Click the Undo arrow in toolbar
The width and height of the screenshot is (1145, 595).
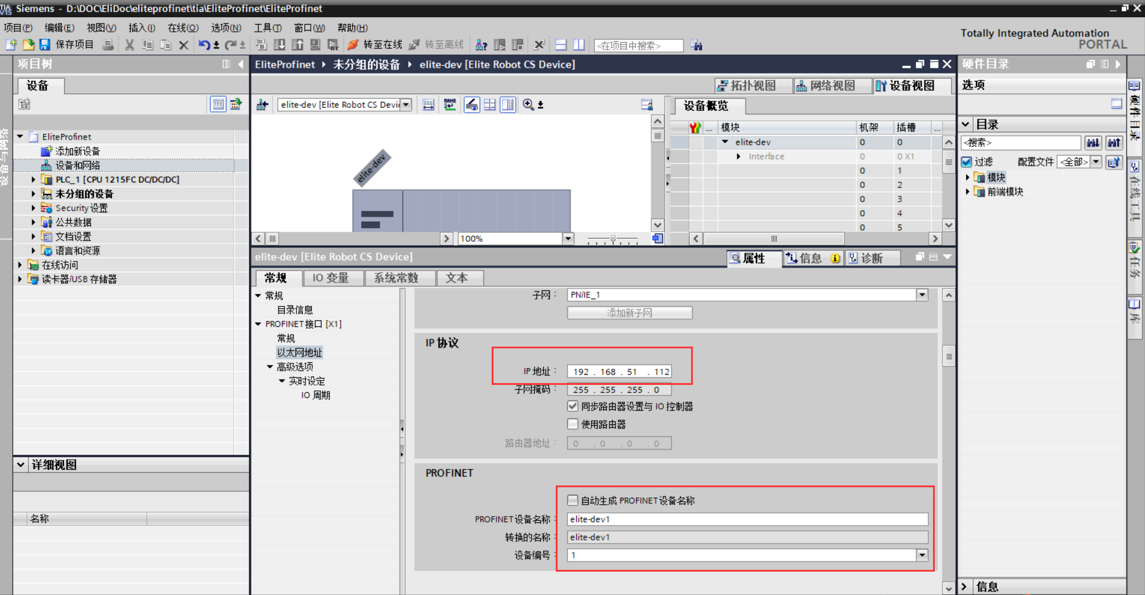(204, 45)
